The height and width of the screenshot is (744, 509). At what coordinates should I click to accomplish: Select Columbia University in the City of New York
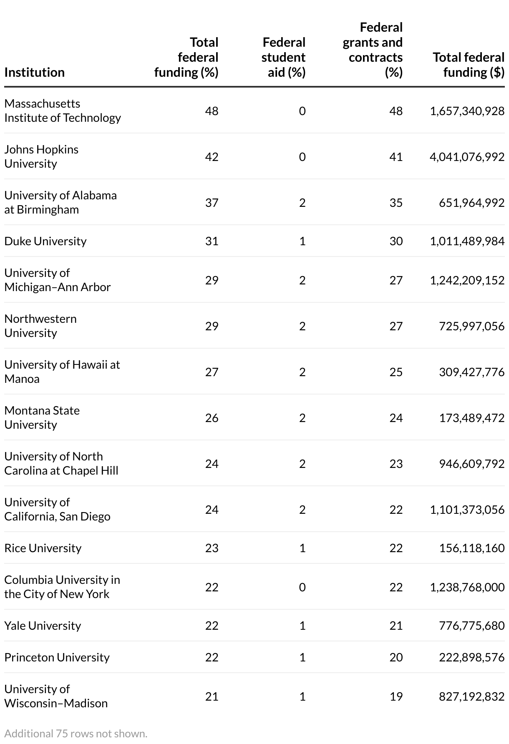click(62, 587)
